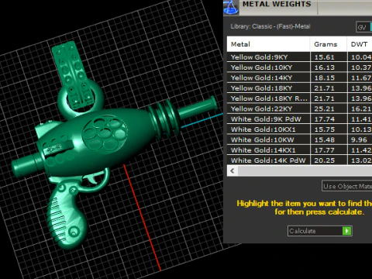The height and width of the screenshot is (279, 372).
Task: Click the 20.25 grams cell
Action: click(329, 160)
